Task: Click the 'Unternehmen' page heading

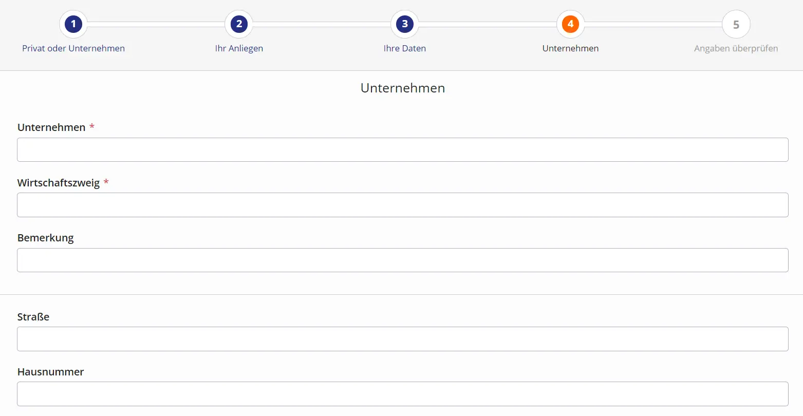Action: 402,88
